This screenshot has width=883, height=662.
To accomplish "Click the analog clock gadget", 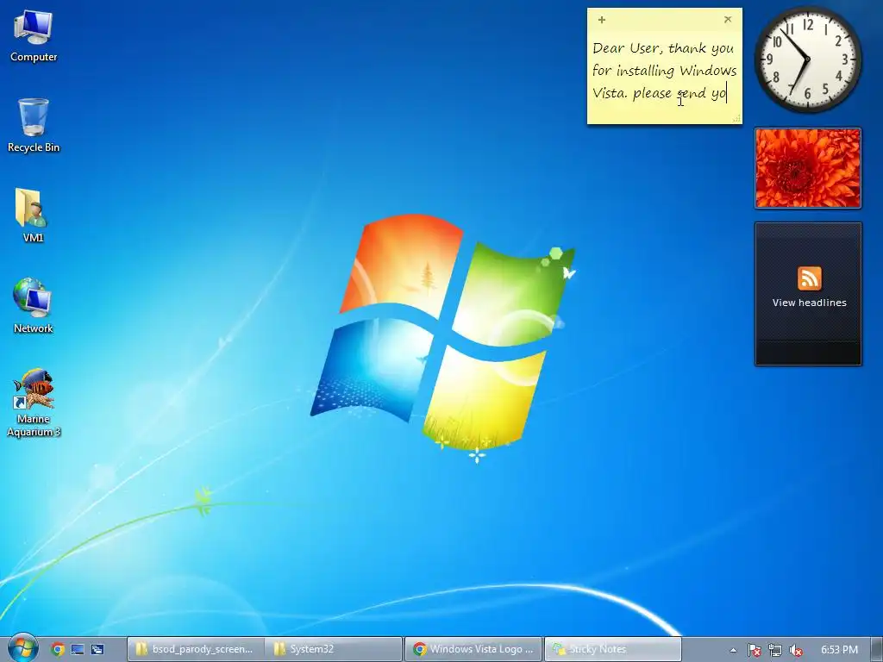I will [x=807, y=59].
